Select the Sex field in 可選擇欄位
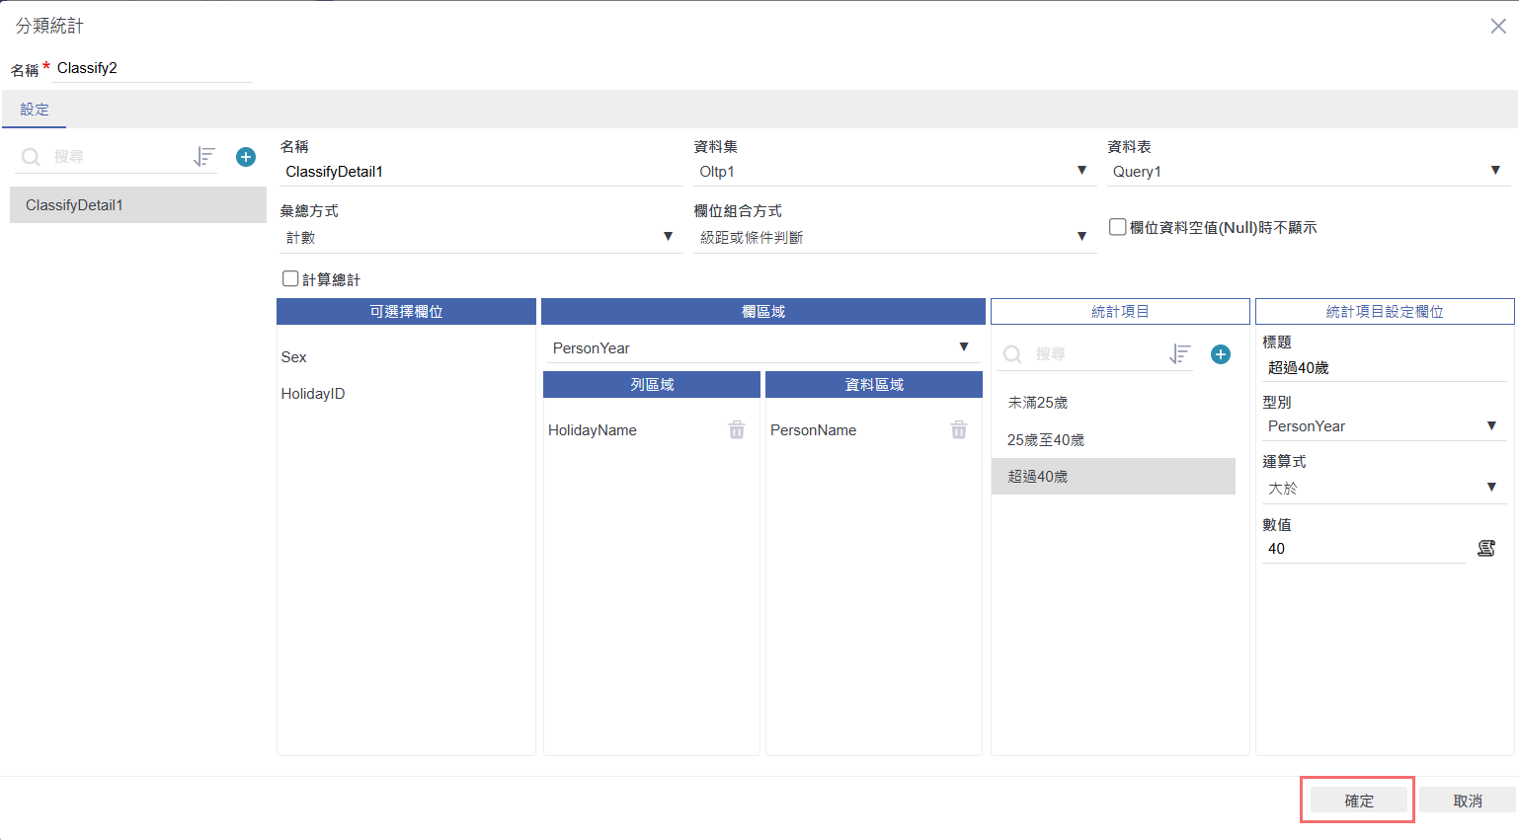Image resolution: width=1519 pixels, height=840 pixels. [x=294, y=357]
